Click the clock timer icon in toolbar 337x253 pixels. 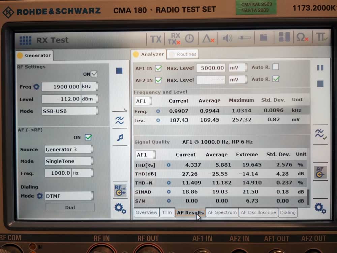[x=190, y=39]
